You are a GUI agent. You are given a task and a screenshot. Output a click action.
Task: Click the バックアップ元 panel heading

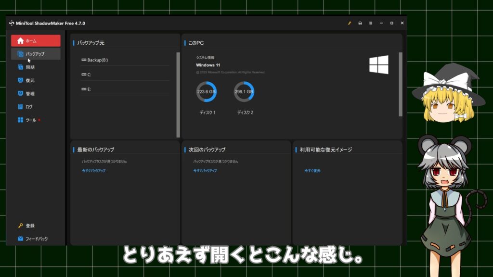pyautogui.click(x=91, y=43)
